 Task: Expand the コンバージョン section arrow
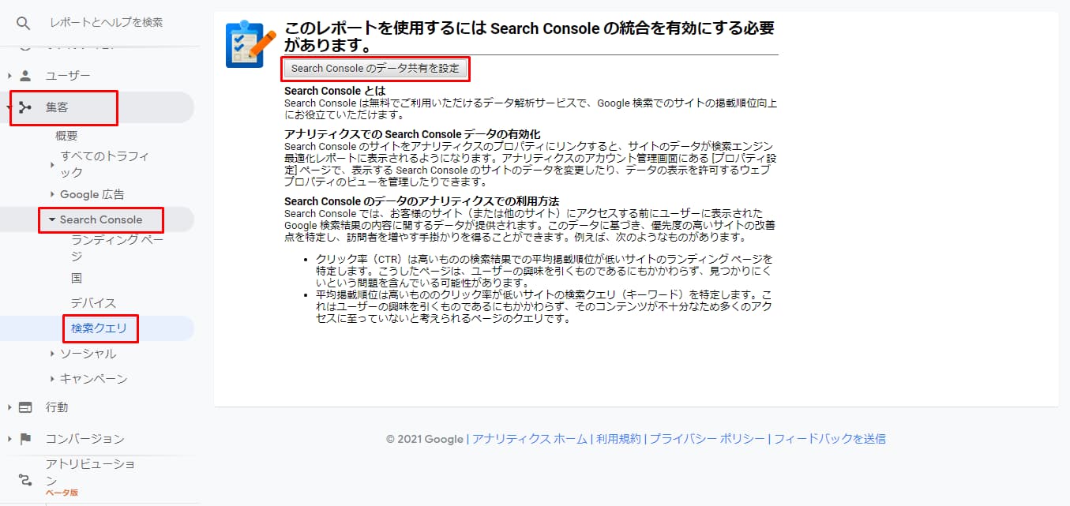tap(9, 439)
